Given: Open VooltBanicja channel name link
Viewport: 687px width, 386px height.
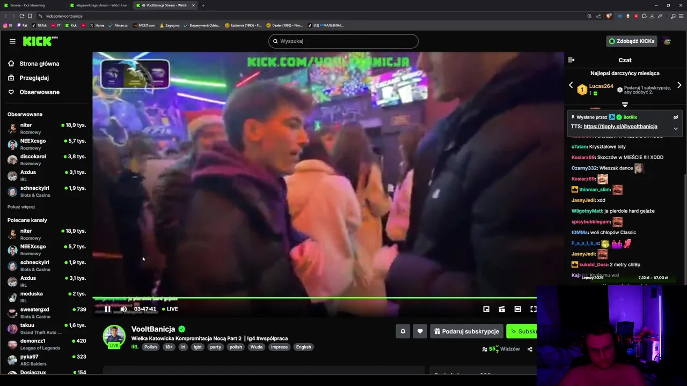Looking at the screenshot, I should pos(154,329).
